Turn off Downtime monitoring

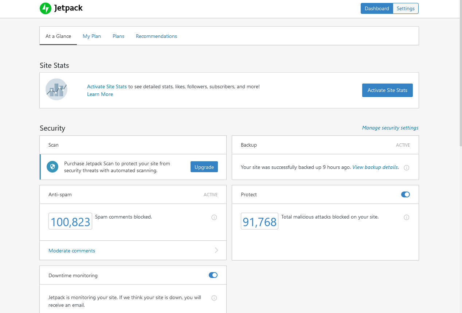tap(213, 275)
